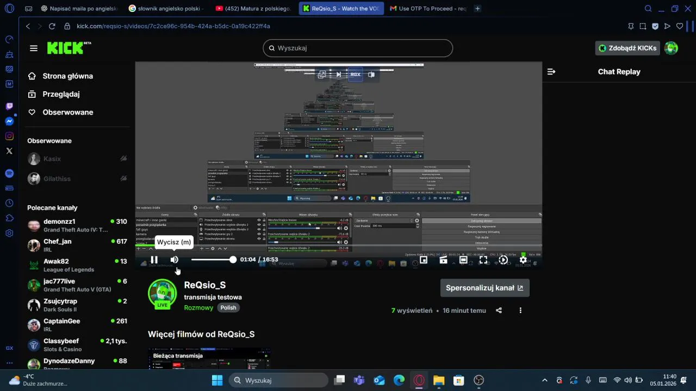Open a new browser tab

tap(477, 9)
